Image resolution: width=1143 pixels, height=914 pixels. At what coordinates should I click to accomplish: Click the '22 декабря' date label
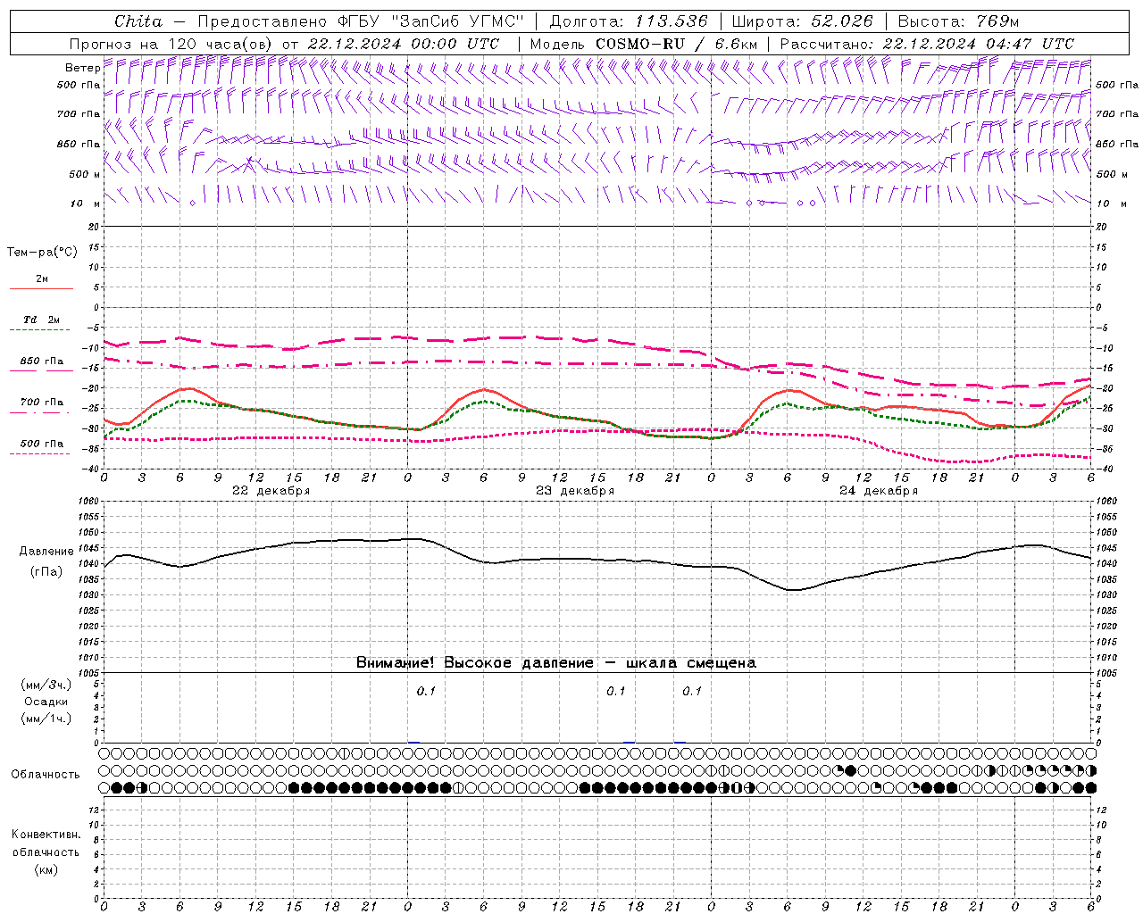tap(271, 491)
